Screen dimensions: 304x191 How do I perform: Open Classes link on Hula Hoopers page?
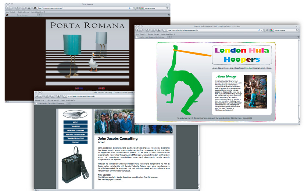tap(221, 68)
